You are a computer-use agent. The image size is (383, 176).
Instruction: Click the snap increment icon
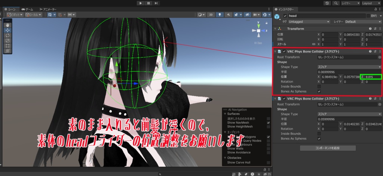point(70,15)
